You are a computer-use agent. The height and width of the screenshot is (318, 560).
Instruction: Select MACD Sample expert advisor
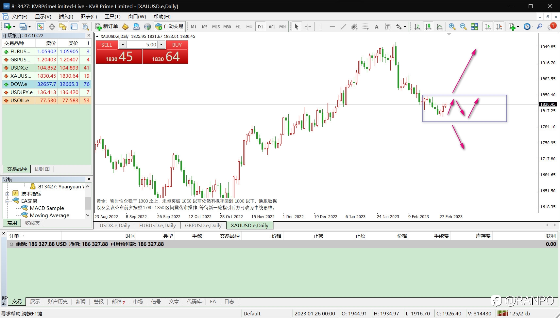pos(47,208)
